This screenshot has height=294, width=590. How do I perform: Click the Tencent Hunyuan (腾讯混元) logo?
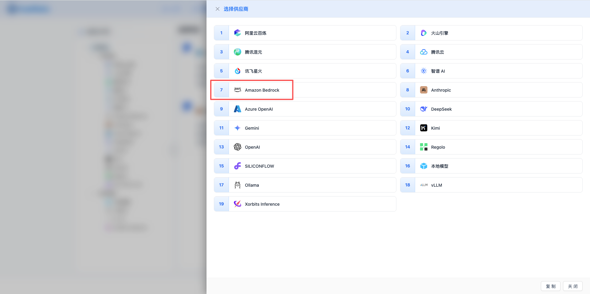237,52
